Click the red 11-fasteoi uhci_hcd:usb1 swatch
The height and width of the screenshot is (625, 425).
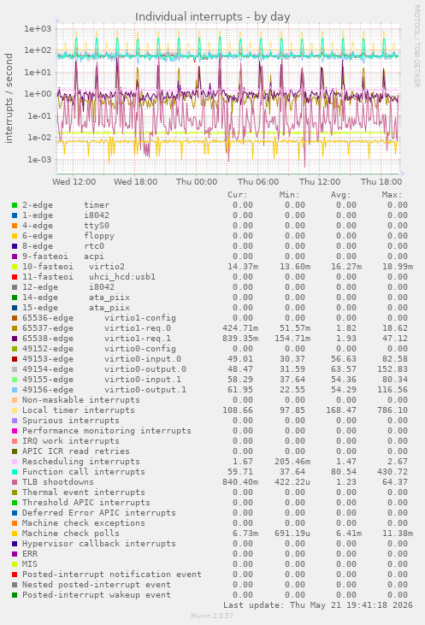pos(15,277)
